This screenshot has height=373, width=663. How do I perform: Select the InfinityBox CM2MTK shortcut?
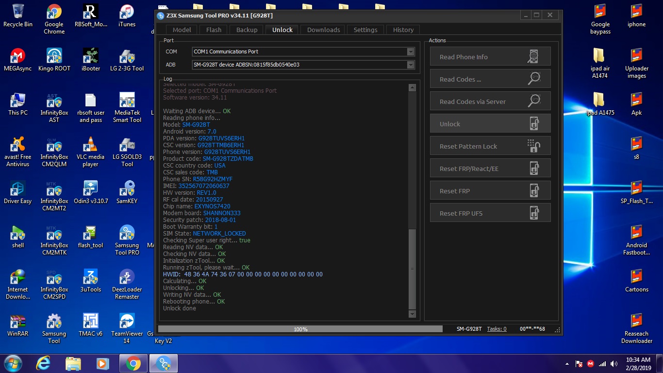coord(54,240)
